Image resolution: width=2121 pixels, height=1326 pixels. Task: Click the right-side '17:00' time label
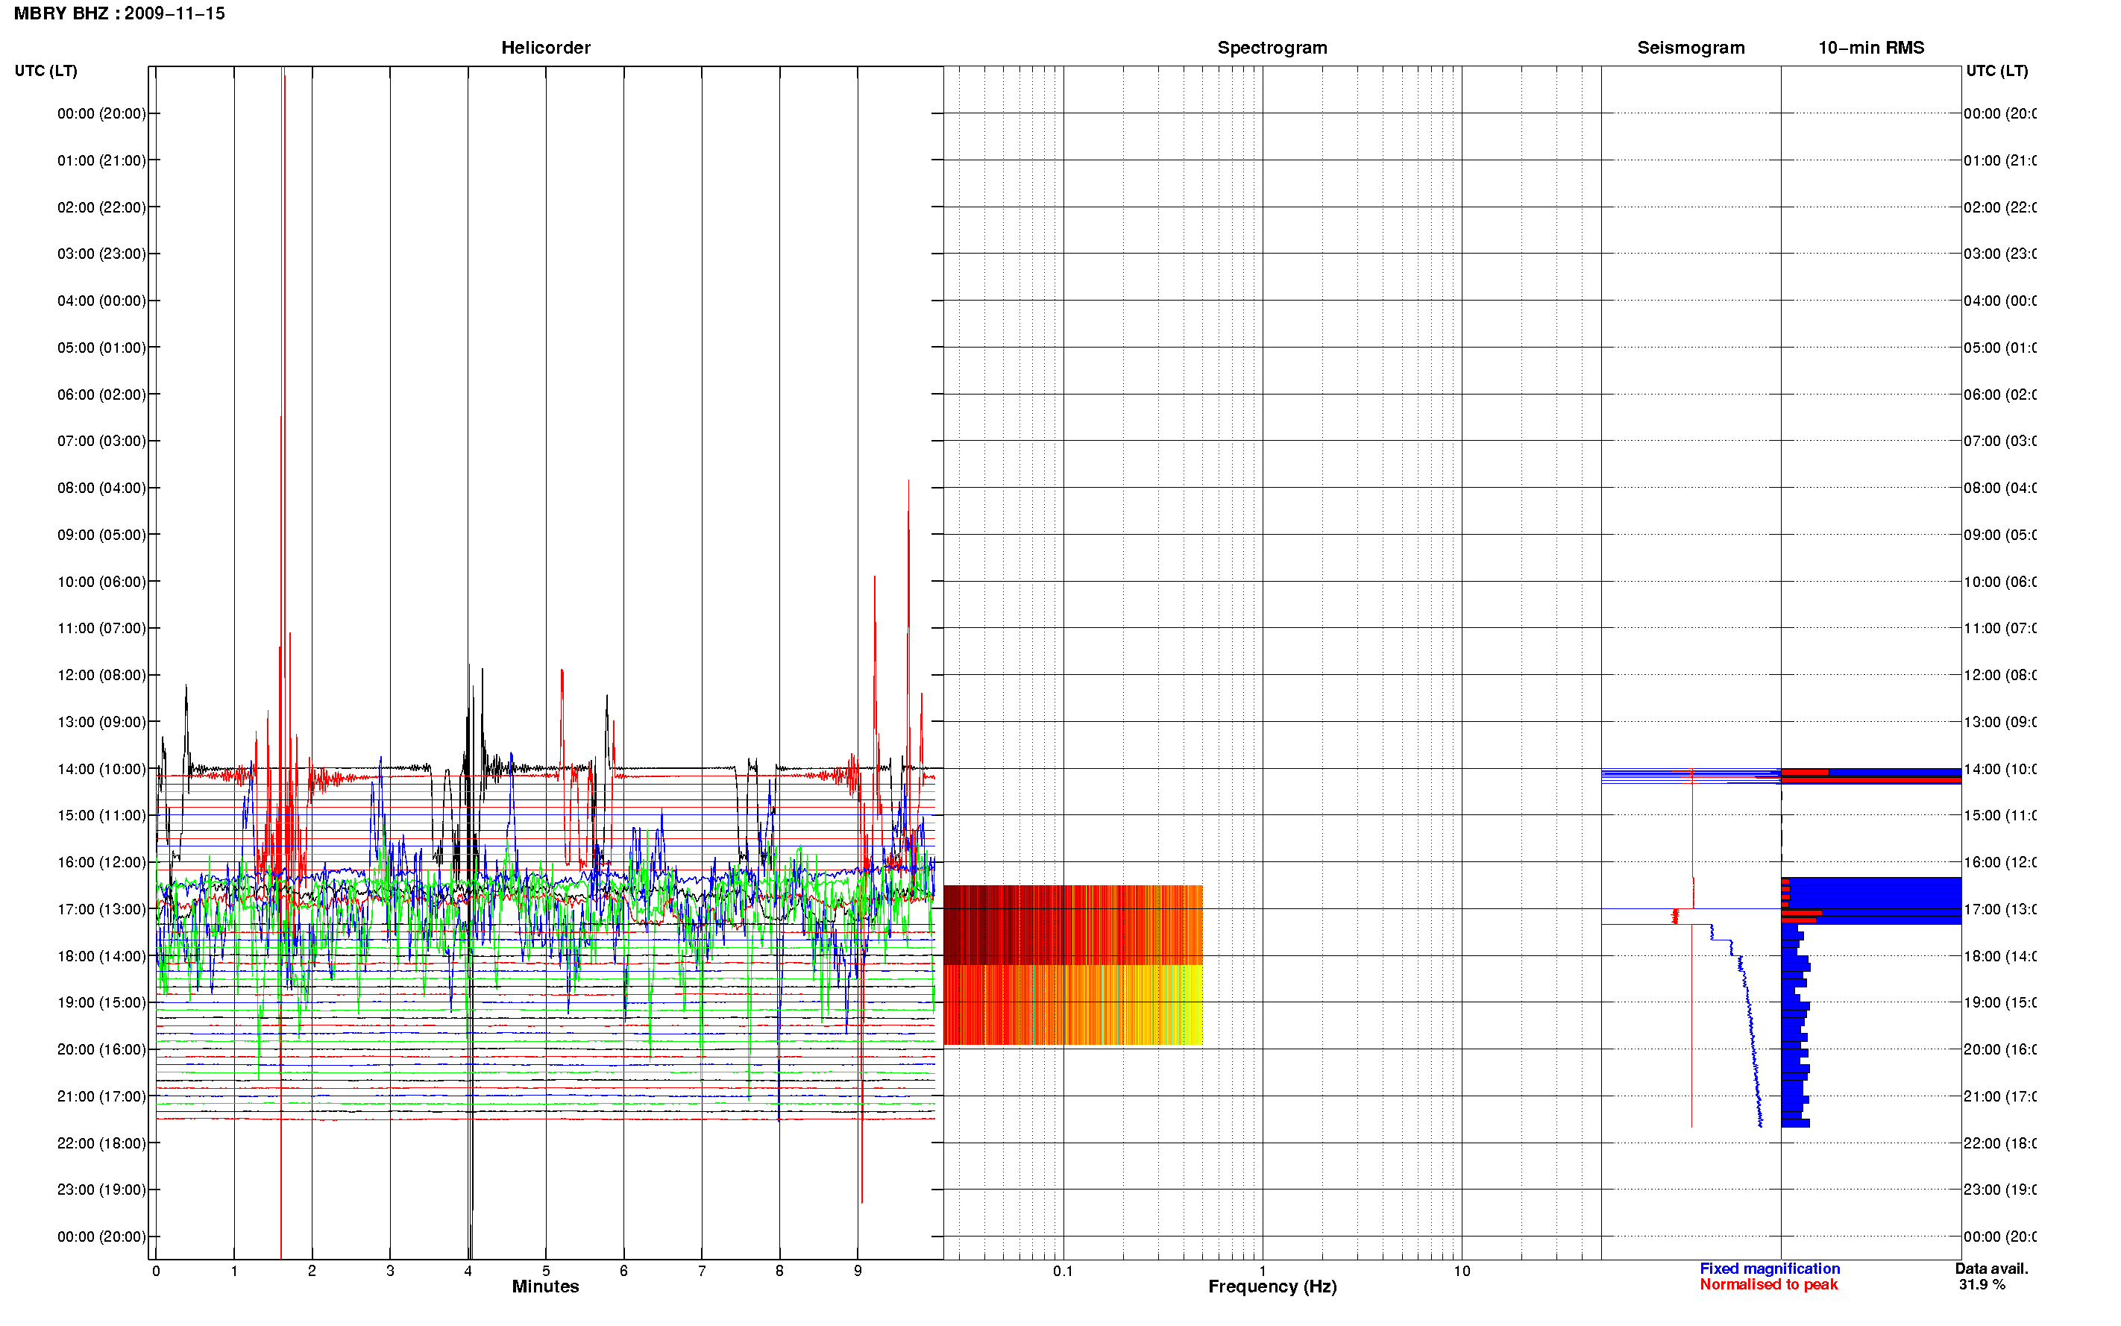tap(1999, 909)
